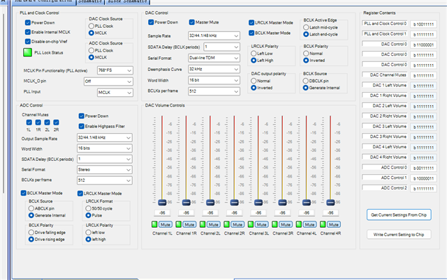Toggle the Master Mute checkbox
This screenshot has height=280, width=447.
point(191,22)
